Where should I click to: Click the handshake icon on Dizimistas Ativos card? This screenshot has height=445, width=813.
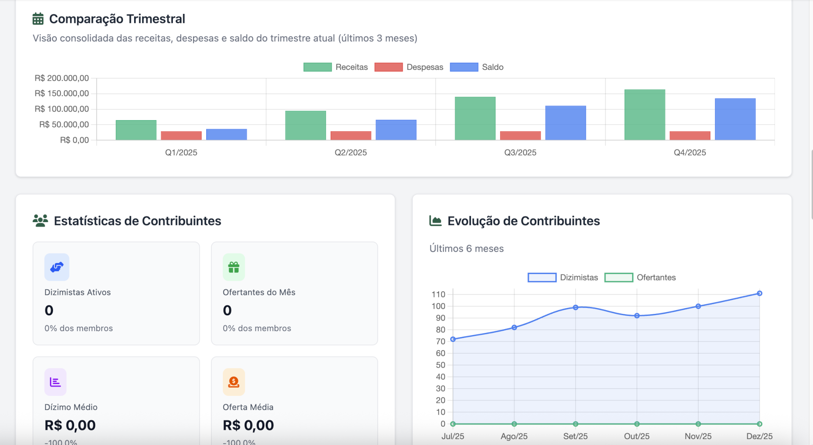[56, 267]
